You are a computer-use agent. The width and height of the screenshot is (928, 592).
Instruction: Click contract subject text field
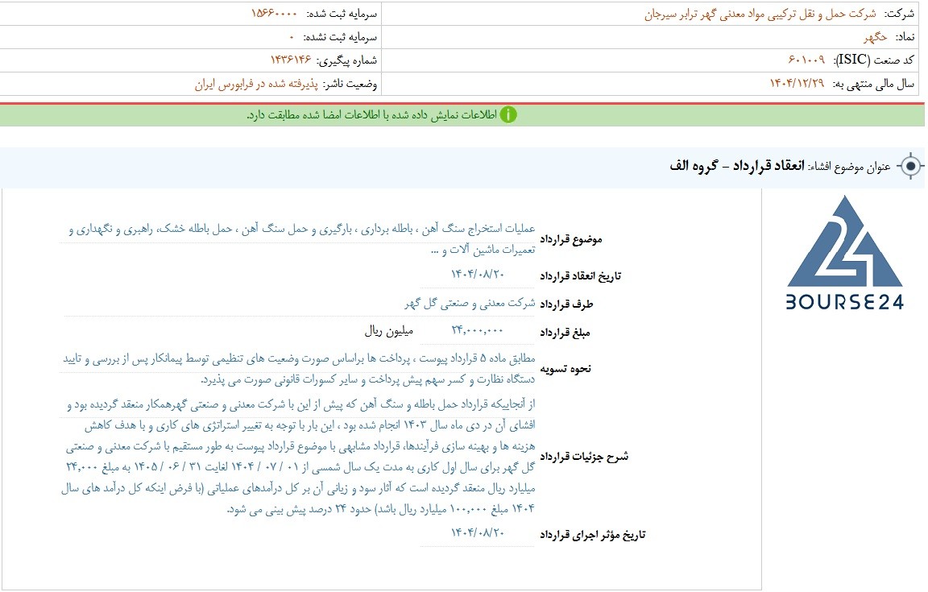click(297, 238)
